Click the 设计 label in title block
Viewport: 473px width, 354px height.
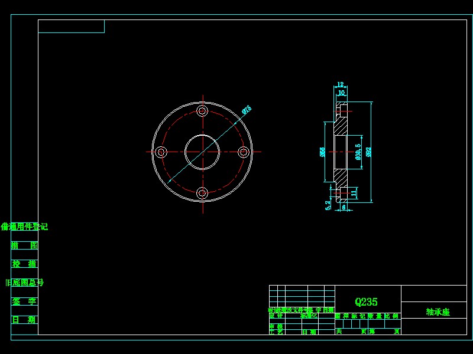276,316
